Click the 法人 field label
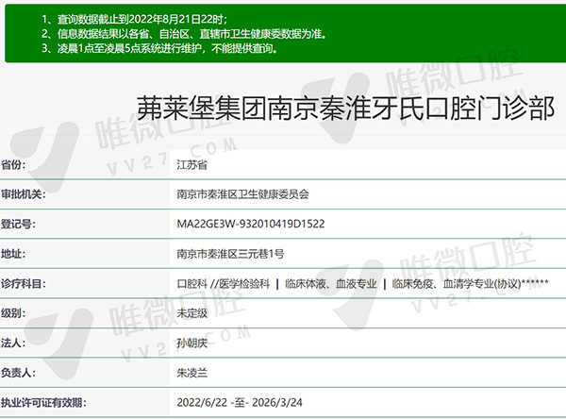This screenshot has width=566, height=419. 13,343
